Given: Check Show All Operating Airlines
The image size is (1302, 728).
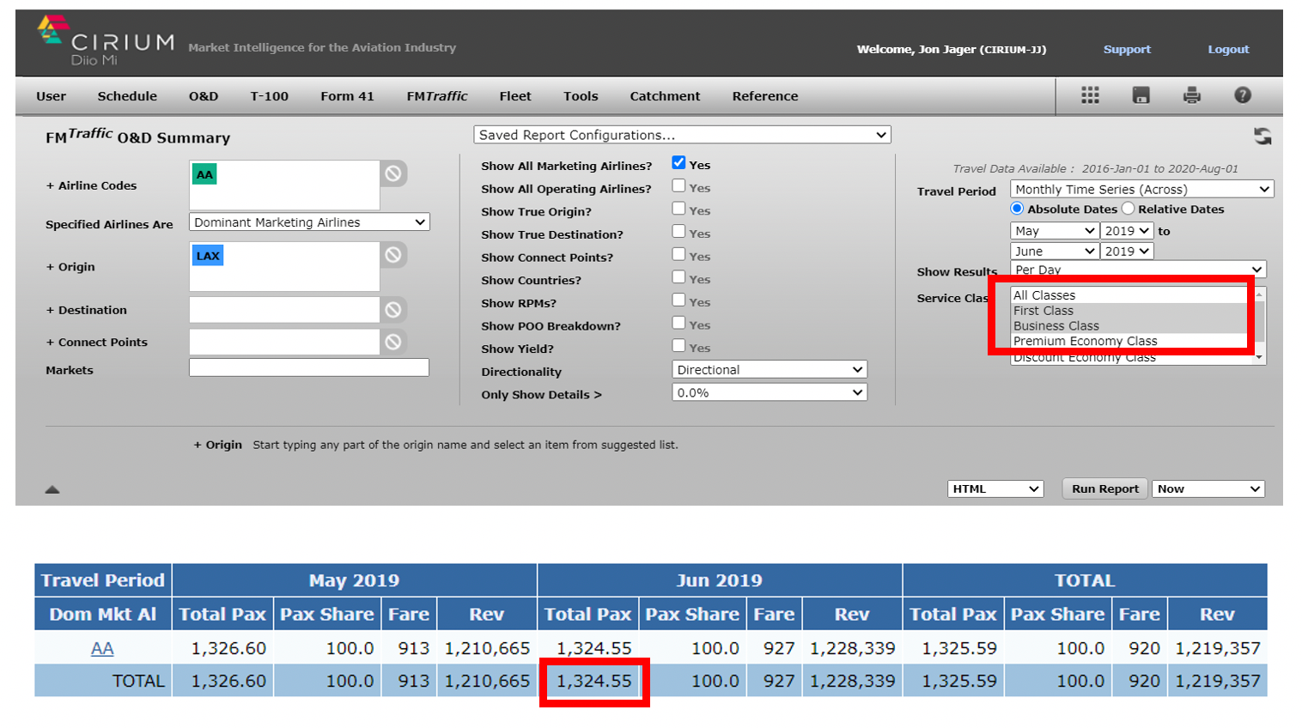Looking at the screenshot, I should click(678, 186).
